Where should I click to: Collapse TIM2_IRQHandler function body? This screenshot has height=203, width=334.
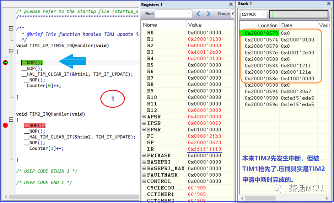click(x=11, y=119)
